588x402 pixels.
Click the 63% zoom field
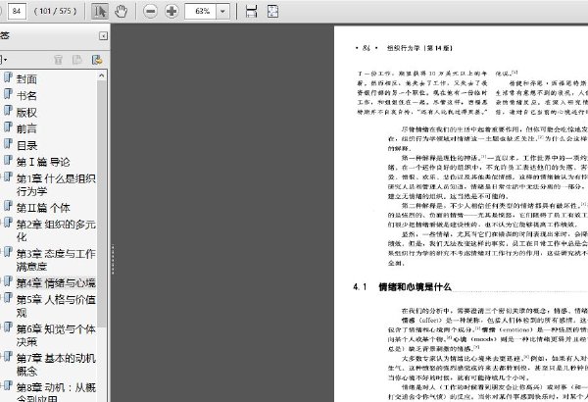point(201,11)
